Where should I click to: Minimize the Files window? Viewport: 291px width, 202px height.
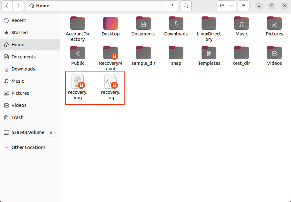click(259, 6)
